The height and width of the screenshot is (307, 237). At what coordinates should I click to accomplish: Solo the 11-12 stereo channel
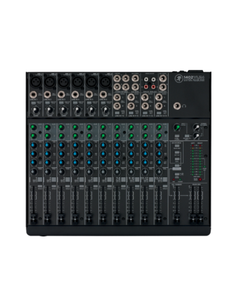(151, 186)
